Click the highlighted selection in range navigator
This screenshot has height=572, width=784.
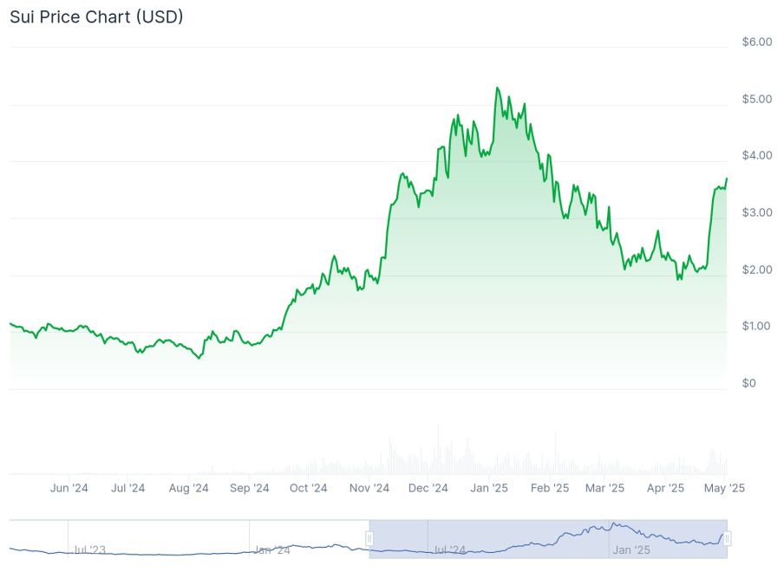click(x=546, y=539)
